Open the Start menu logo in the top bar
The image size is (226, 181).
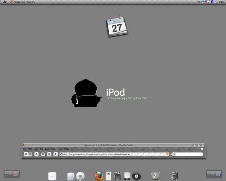[x=5, y=2]
